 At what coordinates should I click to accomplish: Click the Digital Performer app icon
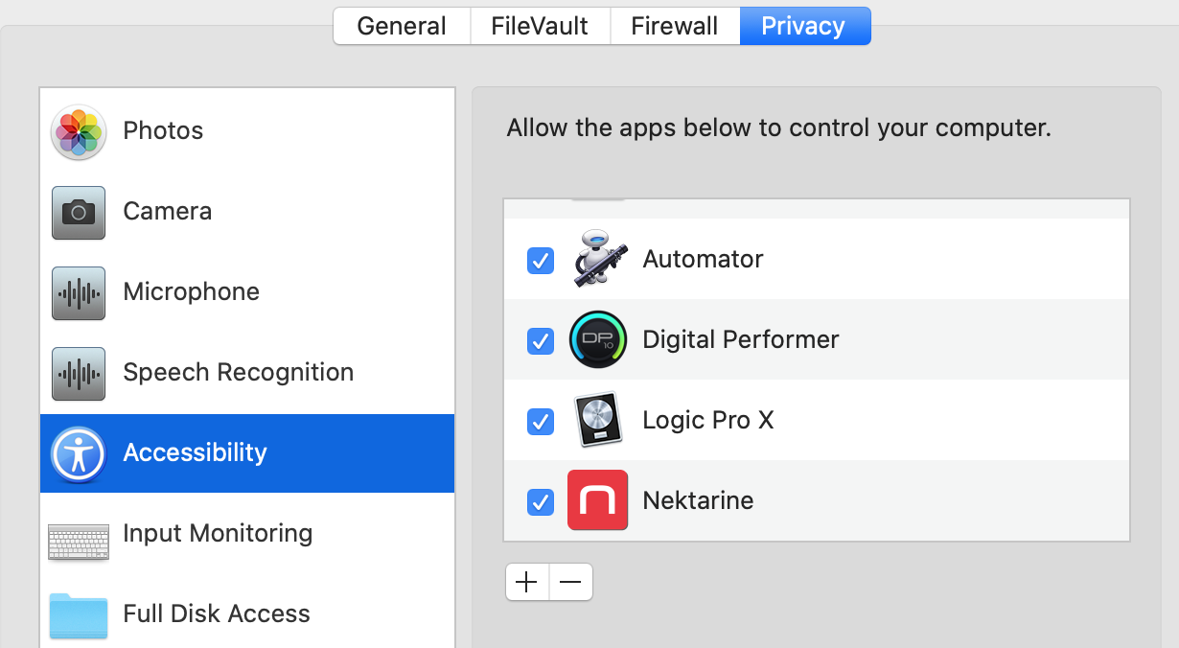tap(598, 339)
